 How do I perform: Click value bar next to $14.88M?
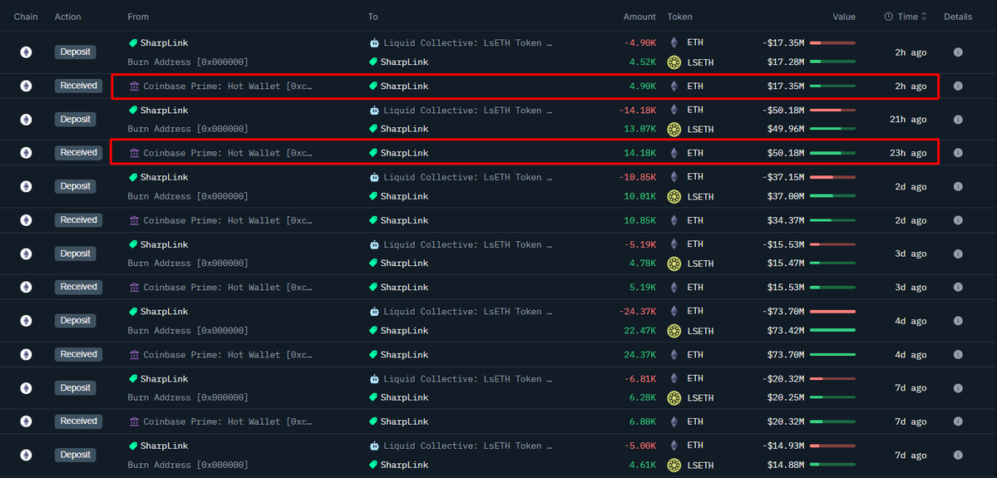tap(832, 465)
